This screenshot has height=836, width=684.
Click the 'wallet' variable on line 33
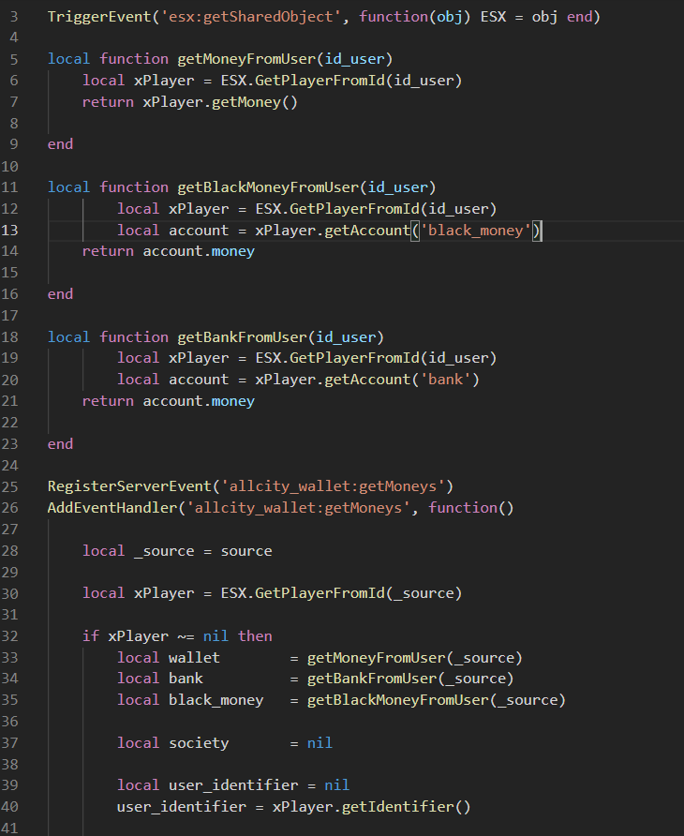tap(194, 658)
